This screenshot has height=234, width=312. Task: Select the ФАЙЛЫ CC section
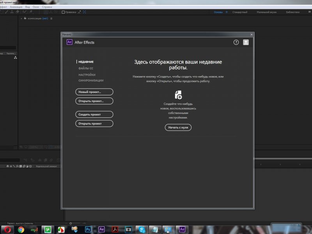point(86,68)
